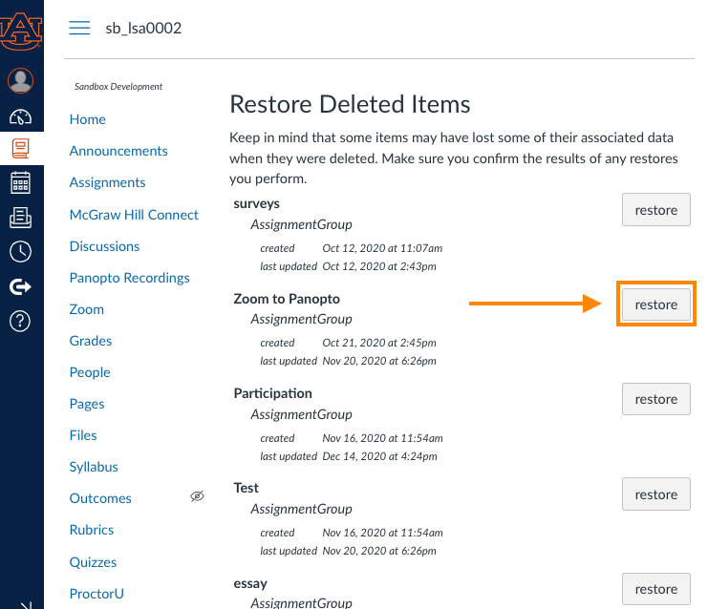708x609 pixels.
Task: Go to McGraw Hill Connect link
Action: point(134,215)
